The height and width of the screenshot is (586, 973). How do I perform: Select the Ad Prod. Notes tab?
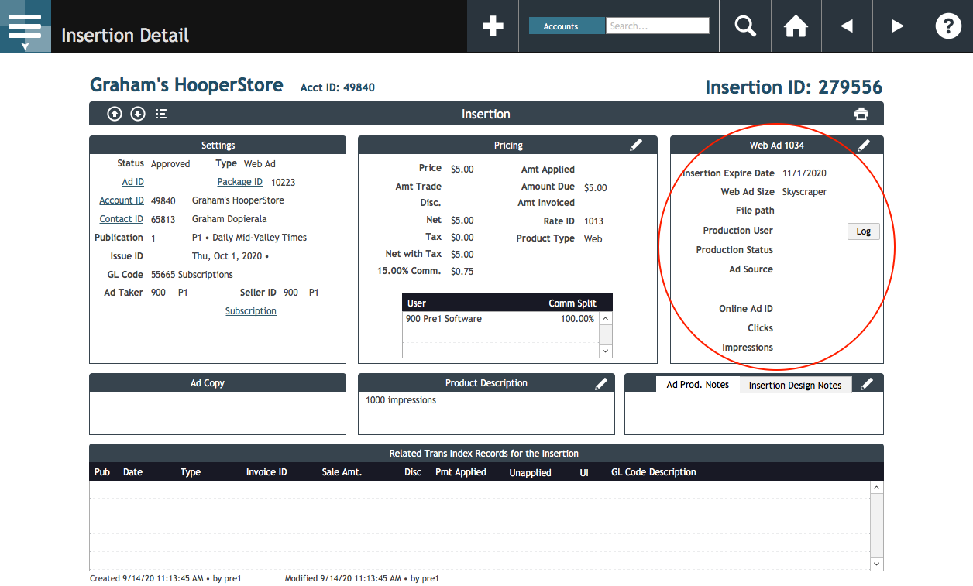click(697, 385)
